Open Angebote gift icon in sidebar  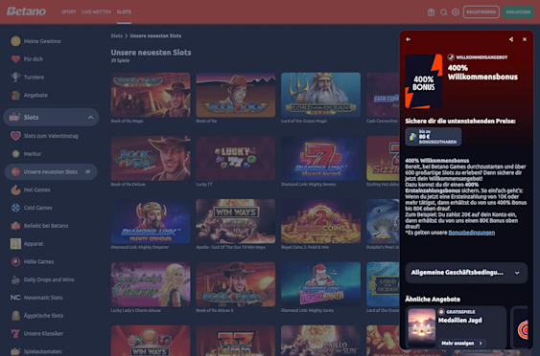15,95
